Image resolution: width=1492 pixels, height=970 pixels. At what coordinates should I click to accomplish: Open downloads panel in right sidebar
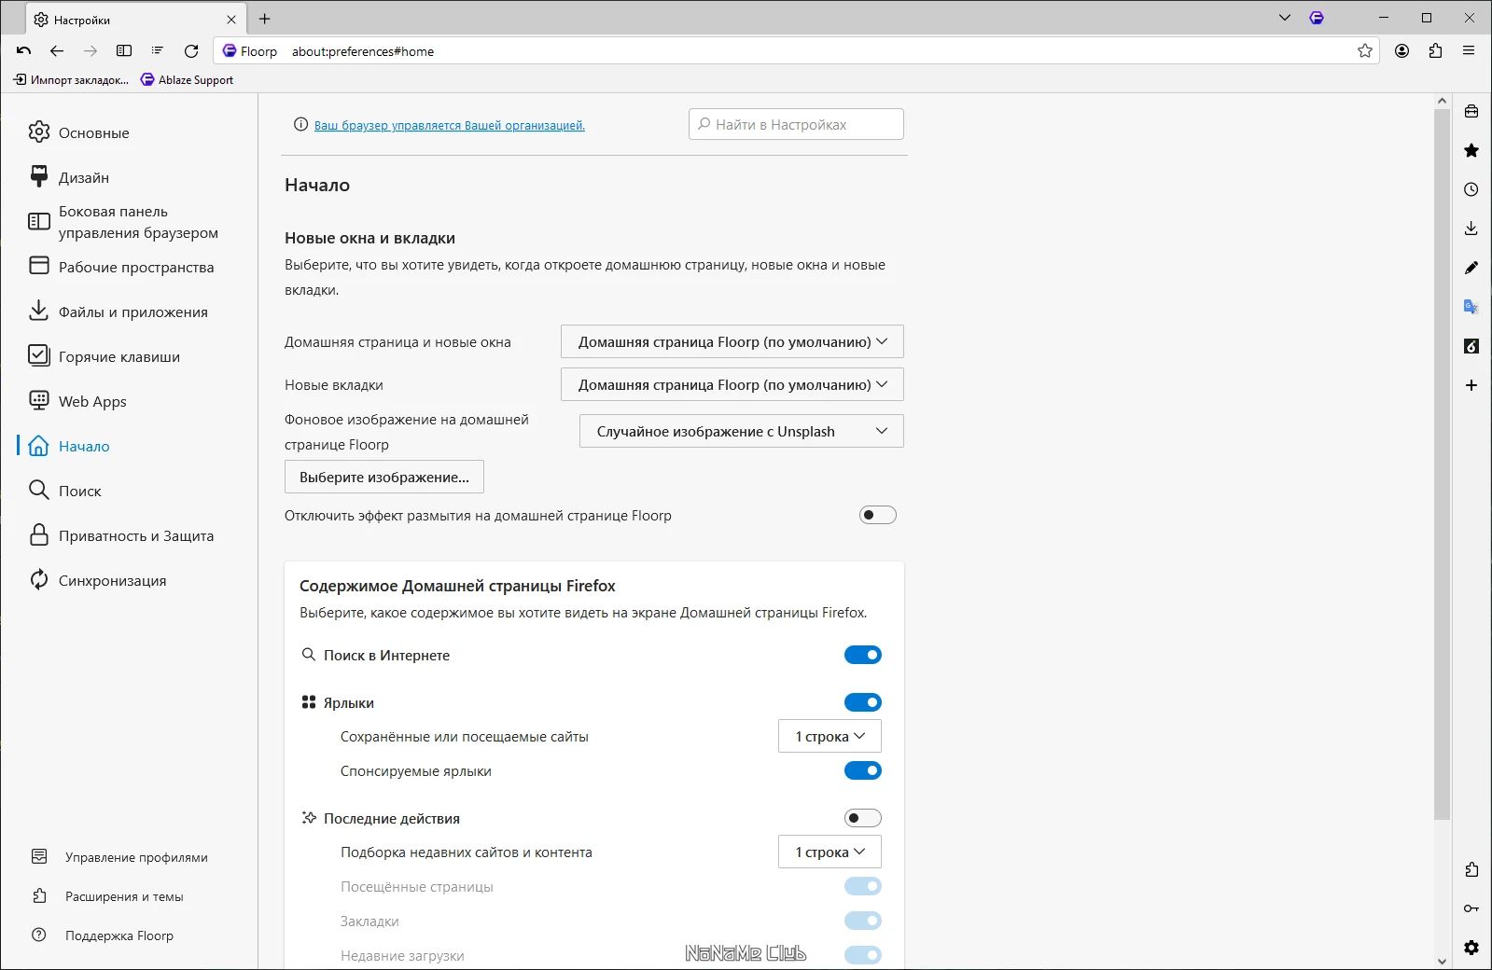(x=1471, y=229)
